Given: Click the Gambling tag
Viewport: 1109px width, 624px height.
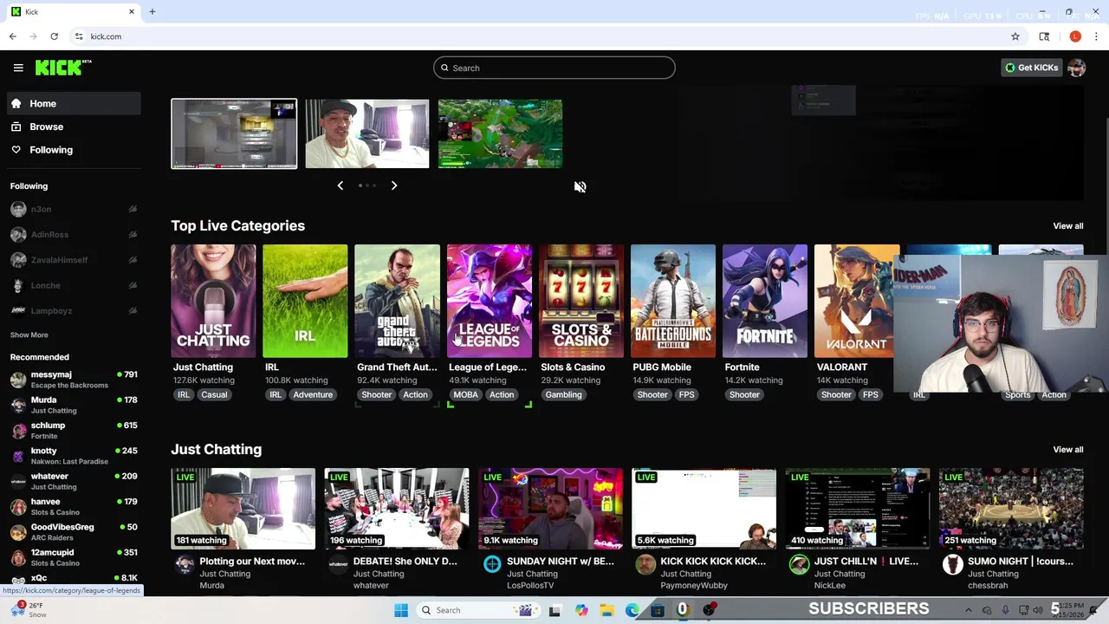Looking at the screenshot, I should coord(563,394).
